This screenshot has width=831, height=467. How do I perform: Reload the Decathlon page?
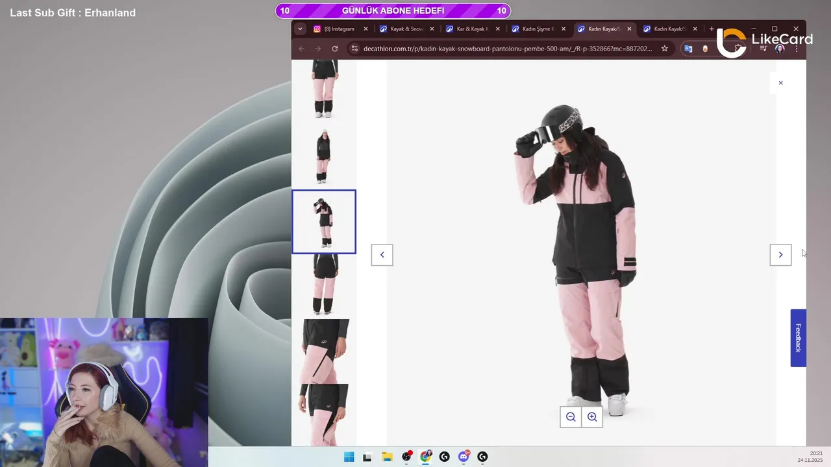tap(334, 49)
